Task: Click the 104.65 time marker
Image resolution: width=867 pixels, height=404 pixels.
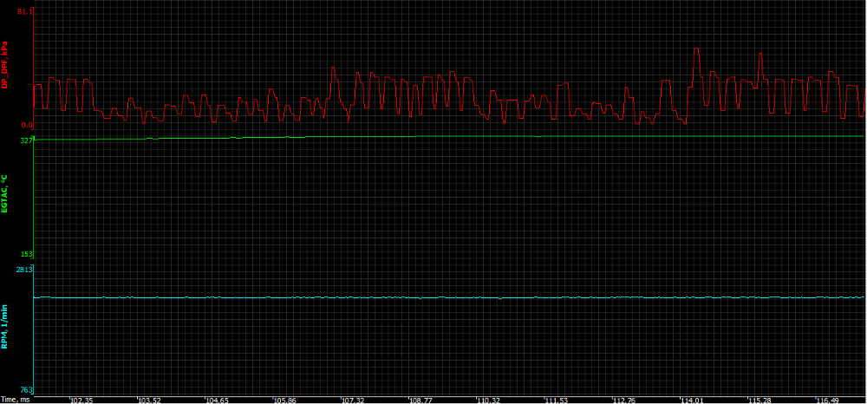Action: tap(217, 400)
